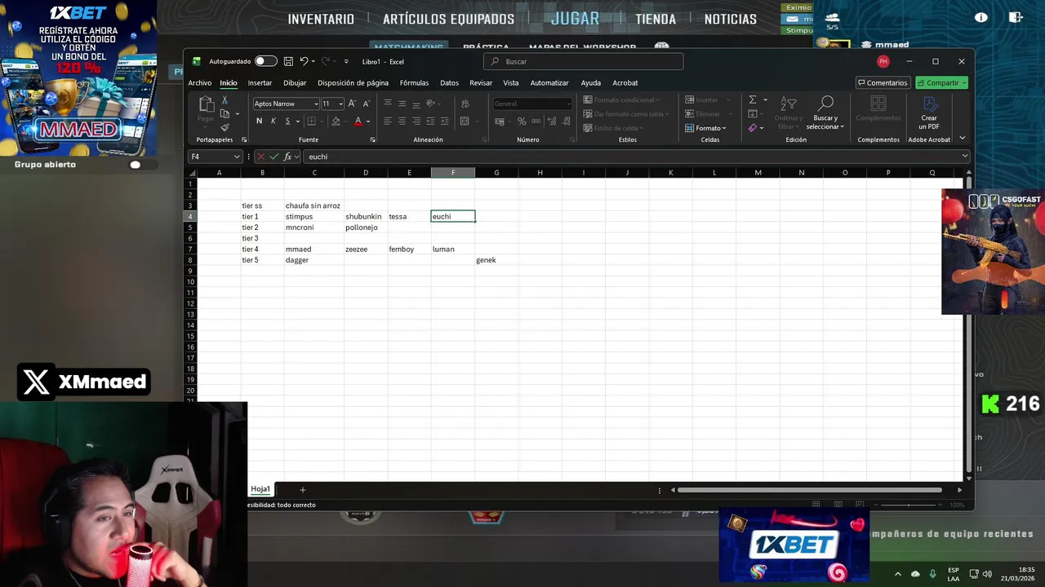Open Buscar y seleccionar dropdown
Viewport: 1045px width, 587px height.
(825, 113)
